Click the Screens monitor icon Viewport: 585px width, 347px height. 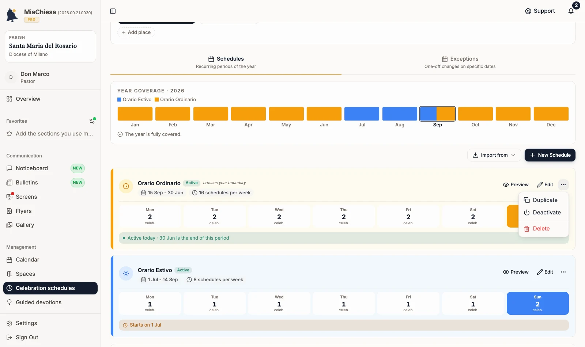pyautogui.click(x=10, y=197)
